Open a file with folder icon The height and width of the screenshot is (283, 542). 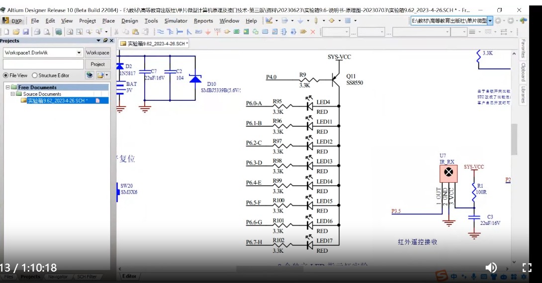pos(15,32)
